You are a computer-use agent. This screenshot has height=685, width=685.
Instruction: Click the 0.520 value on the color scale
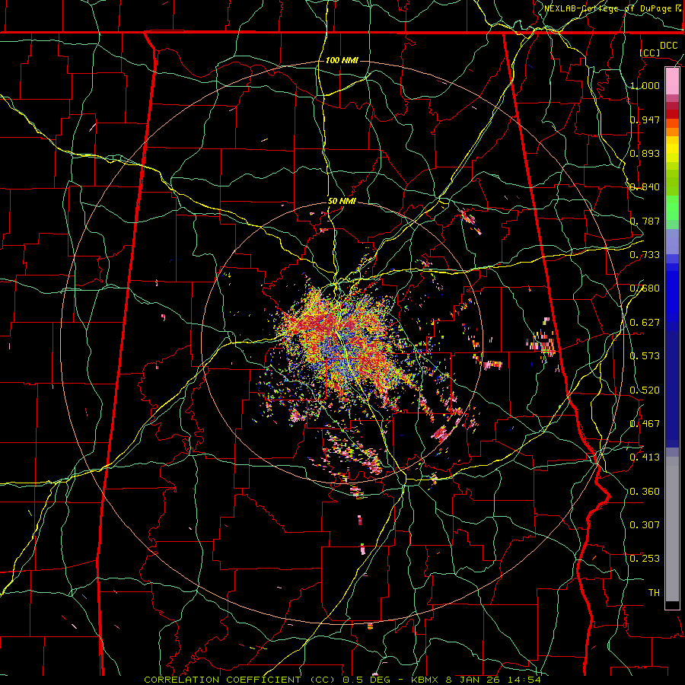tap(645, 390)
